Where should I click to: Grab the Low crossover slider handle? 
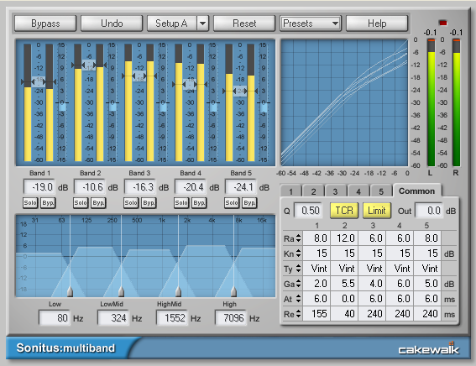tap(71, 291)
